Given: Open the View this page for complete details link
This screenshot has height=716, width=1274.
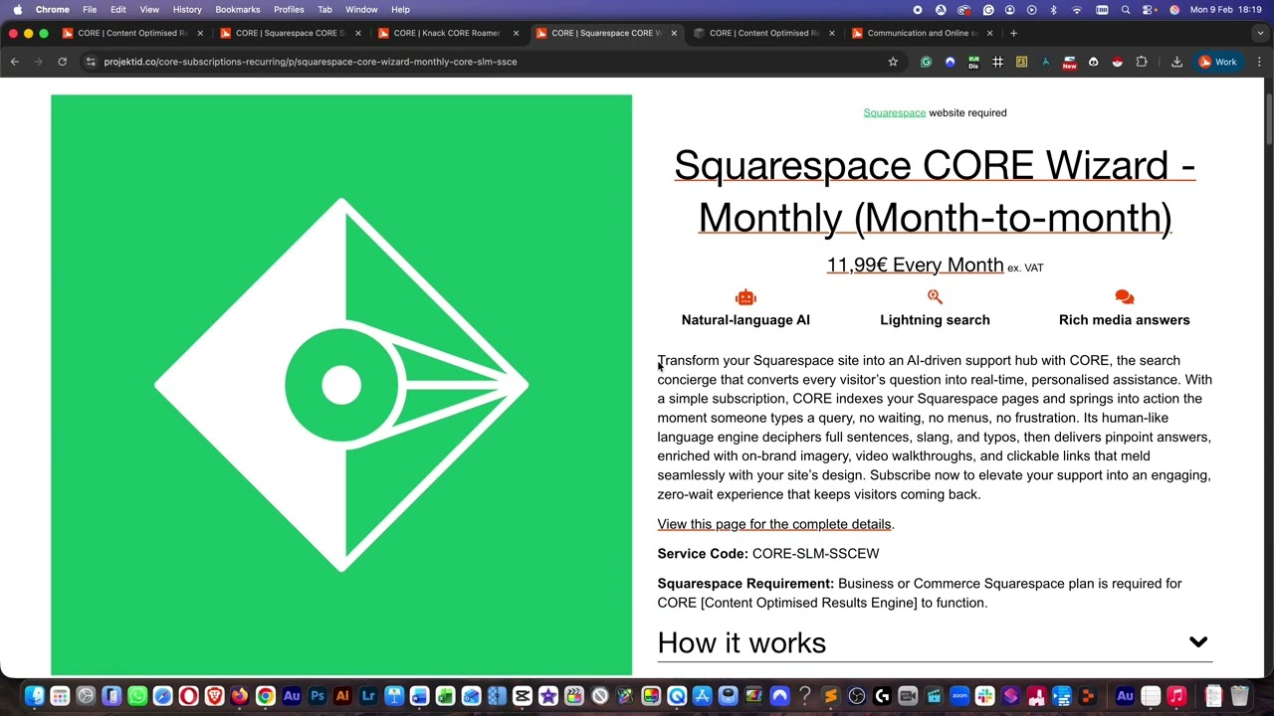Looking at the screenshot, I should [774, 524].
